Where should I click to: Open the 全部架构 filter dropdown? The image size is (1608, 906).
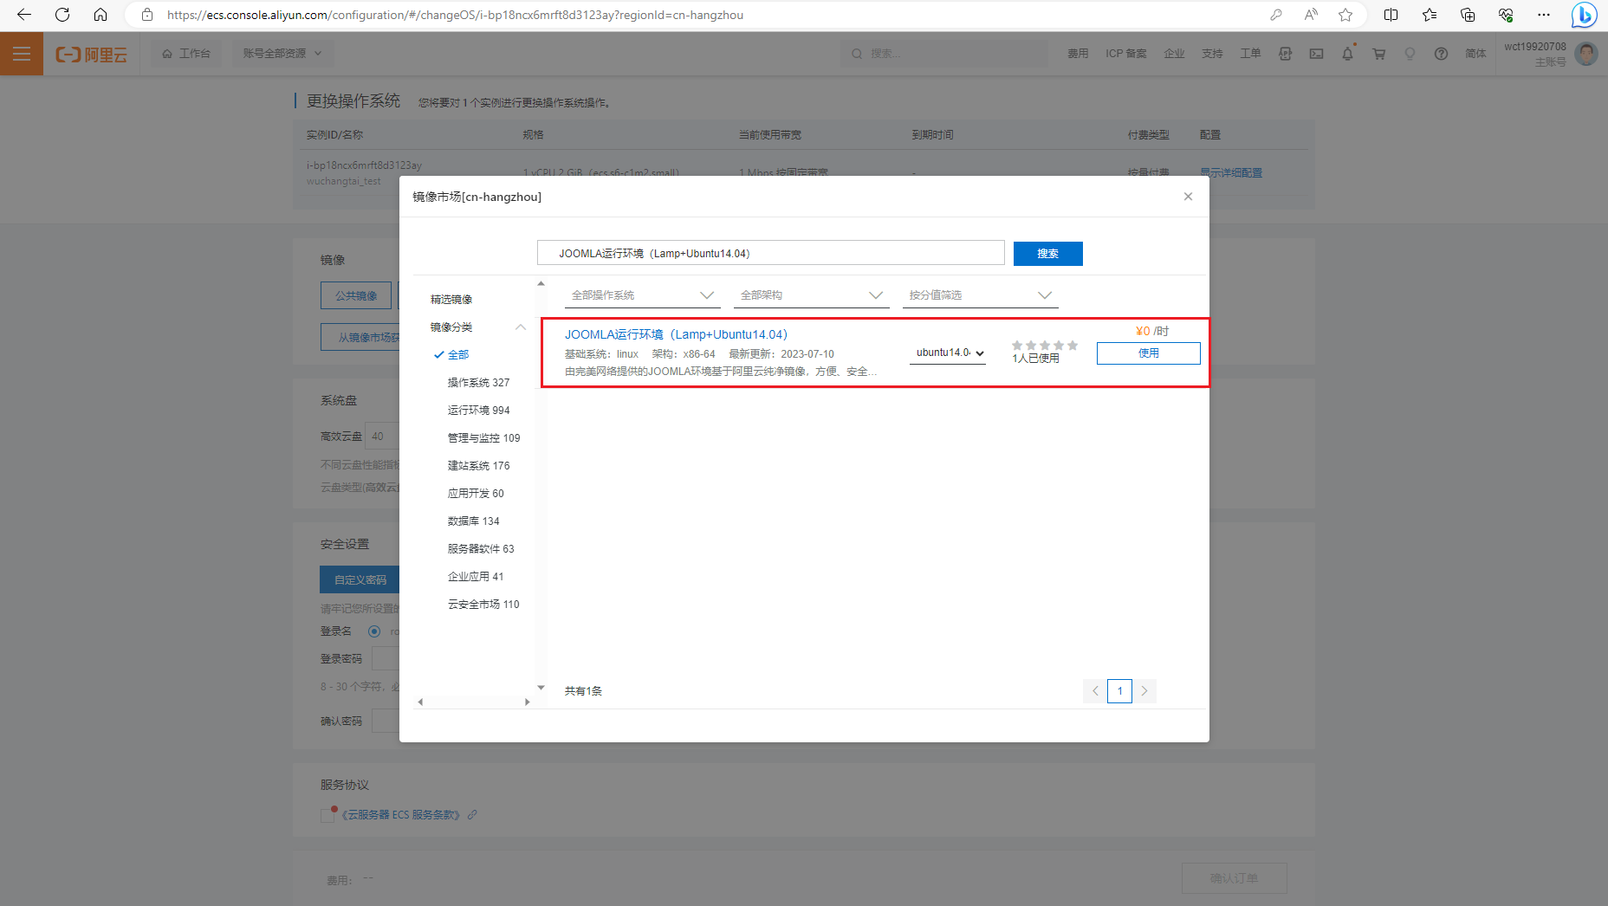pos(811,295)
